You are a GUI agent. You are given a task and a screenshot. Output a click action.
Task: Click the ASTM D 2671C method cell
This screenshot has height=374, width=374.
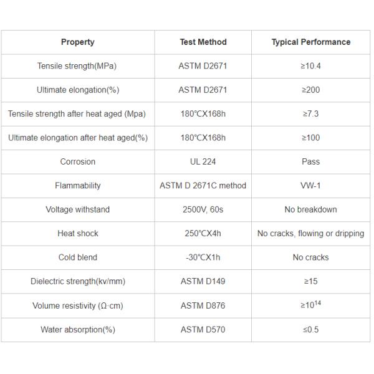(x=203, y=186)
